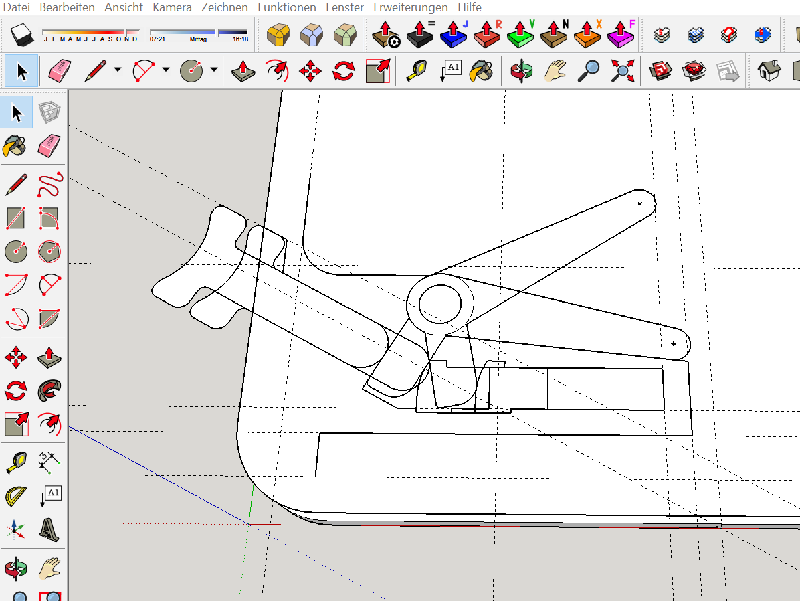Open the Extension Warehouse ruby icon

[694, 70]
